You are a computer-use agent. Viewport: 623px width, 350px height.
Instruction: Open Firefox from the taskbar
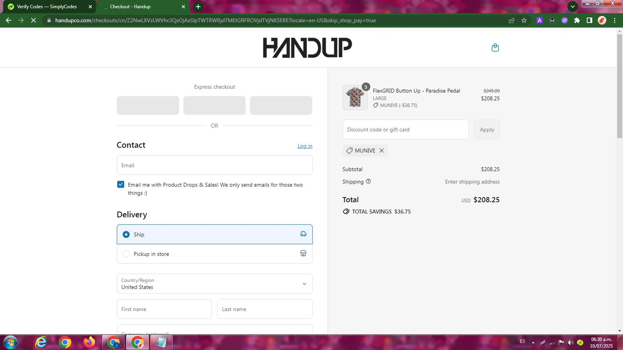89,342
